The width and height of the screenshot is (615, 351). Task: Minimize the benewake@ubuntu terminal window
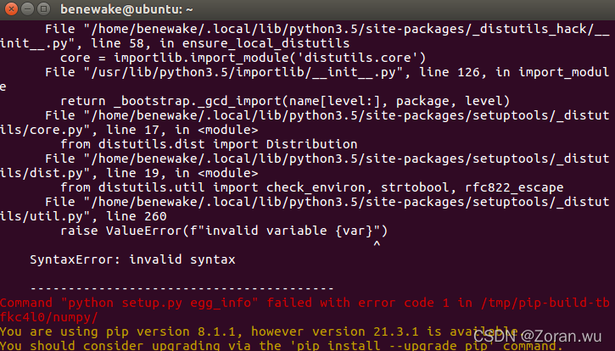[26, 10]
